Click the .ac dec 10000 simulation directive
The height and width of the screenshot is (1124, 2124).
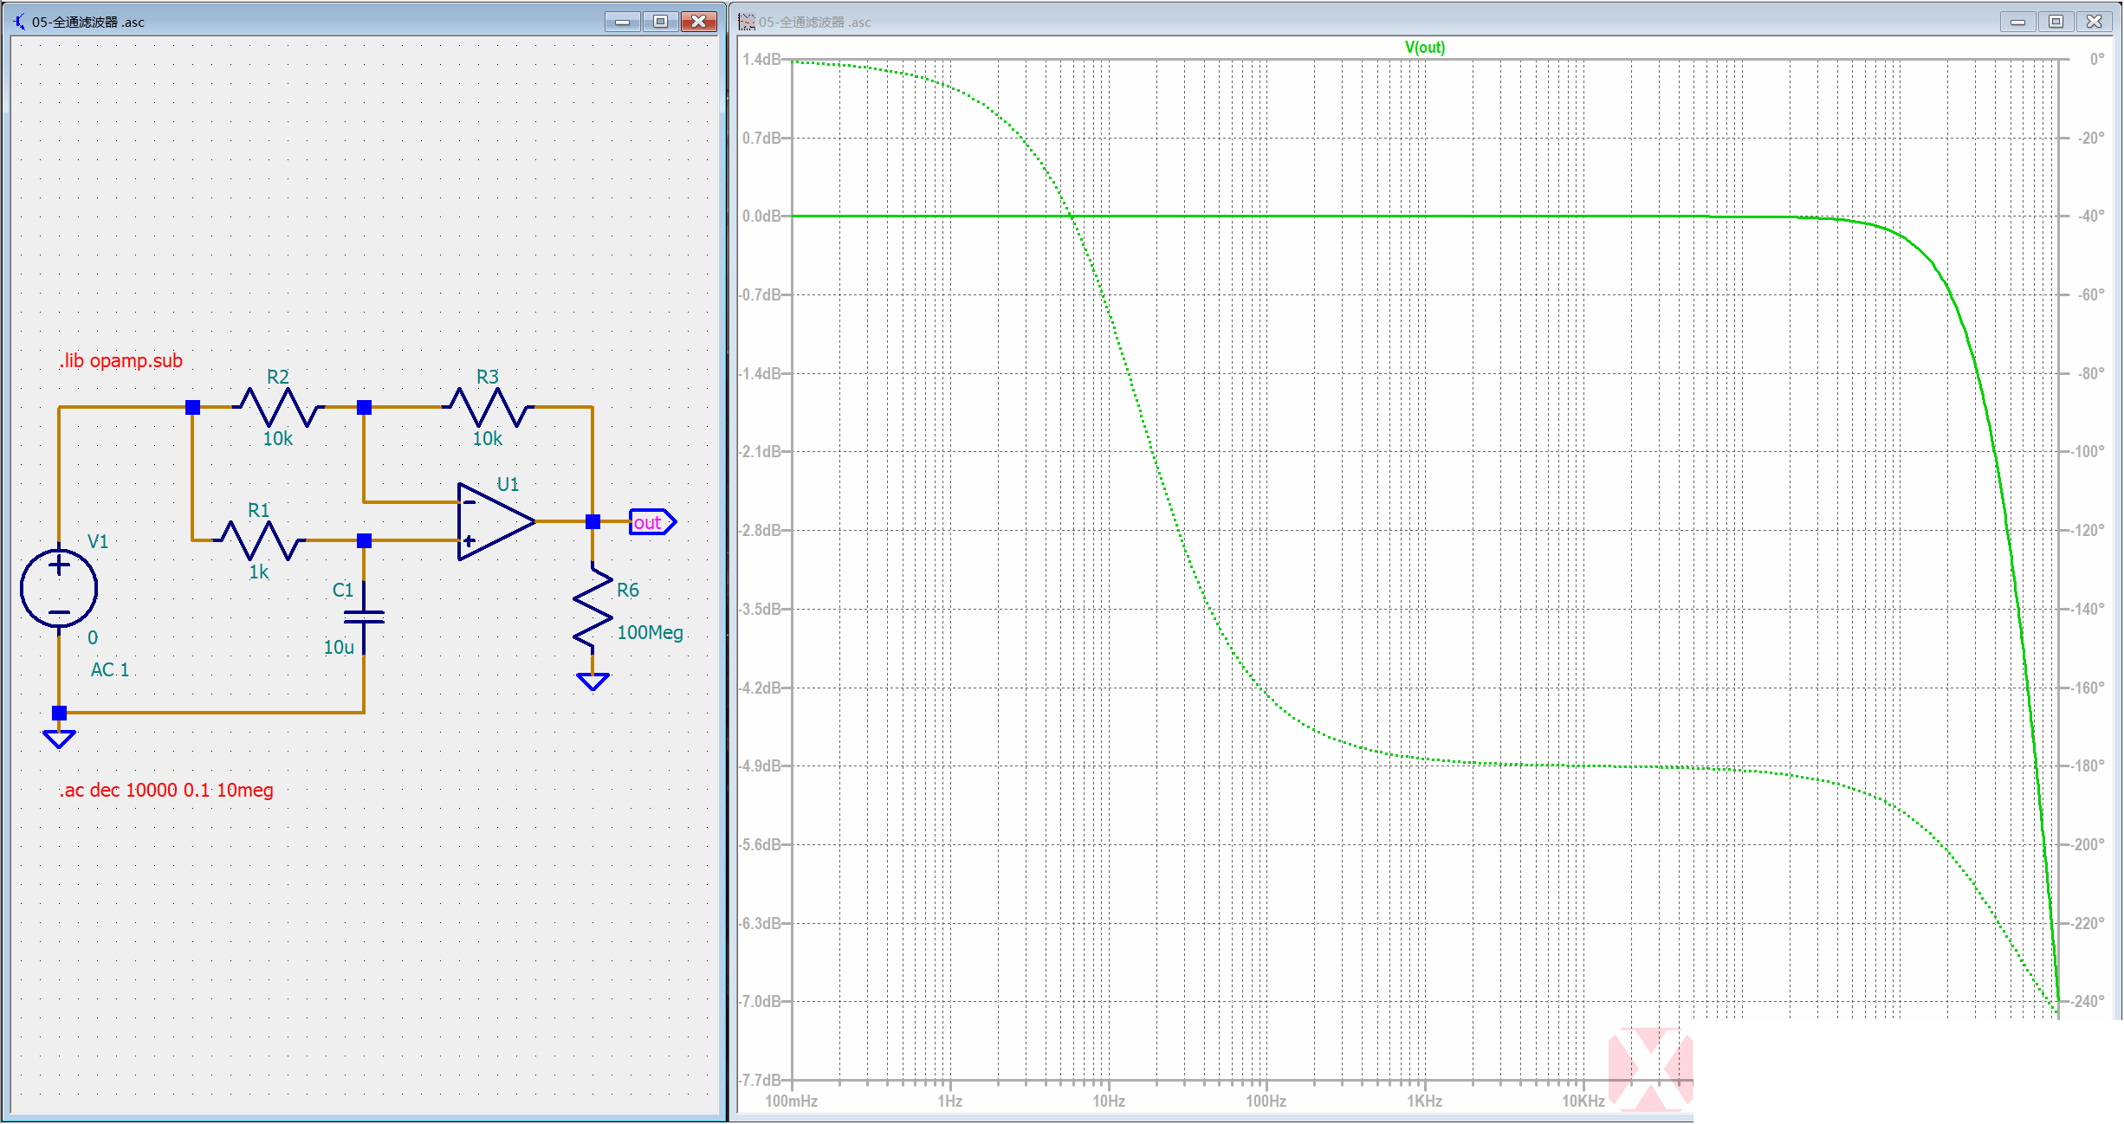click(x=166, y=790)
